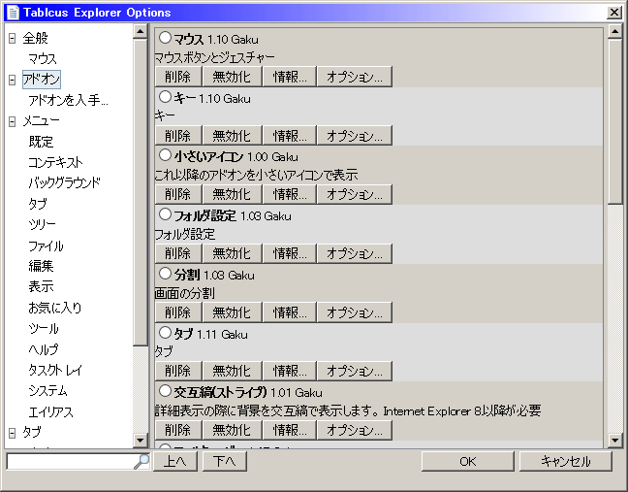Image resolution: width=628 pixels, height=492 pixels.
Task: Collapse the 全般 tree node
Action: click(12, 38)
